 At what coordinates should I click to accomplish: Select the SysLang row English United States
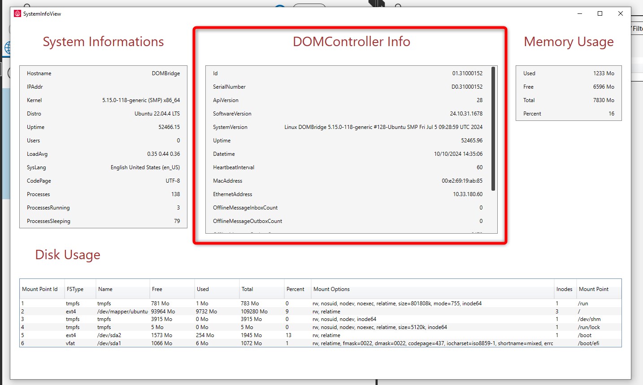103,167
